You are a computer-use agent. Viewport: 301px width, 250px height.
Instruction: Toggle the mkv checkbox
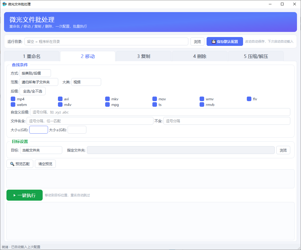pos(108,99)
